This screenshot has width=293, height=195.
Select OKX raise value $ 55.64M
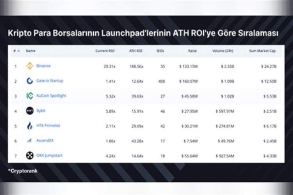[189, 156]
